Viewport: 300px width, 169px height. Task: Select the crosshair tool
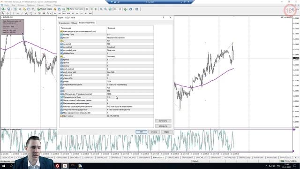click(7, 14)
